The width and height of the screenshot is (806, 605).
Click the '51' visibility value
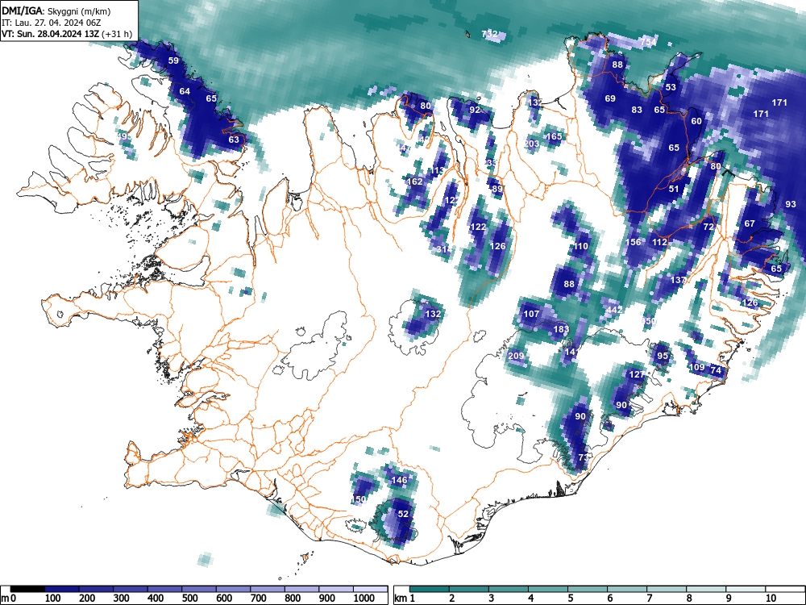(x=674, y=189)
